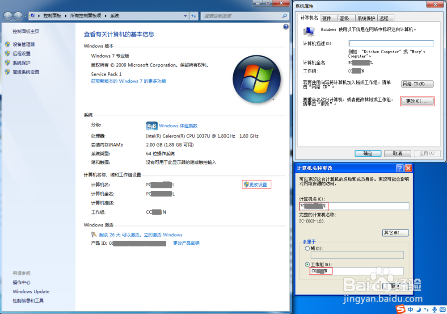
Task: Click 立即激活 Windows activation link
Action: click(x=163, y=235)
